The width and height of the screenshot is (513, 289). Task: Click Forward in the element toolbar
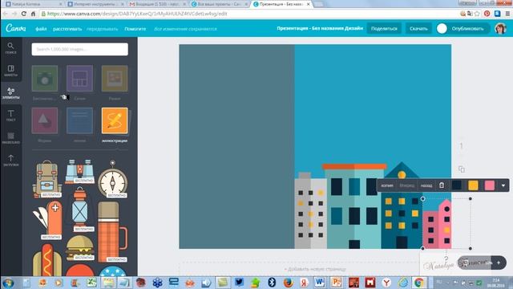pos(407,185)
